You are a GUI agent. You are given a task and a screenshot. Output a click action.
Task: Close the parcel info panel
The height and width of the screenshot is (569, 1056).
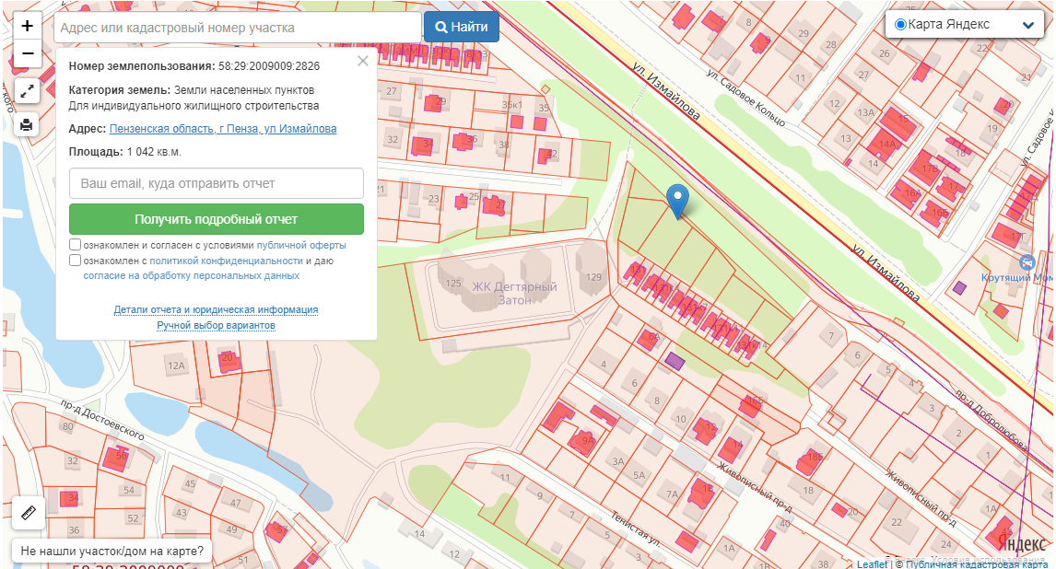tap(363, 62)
